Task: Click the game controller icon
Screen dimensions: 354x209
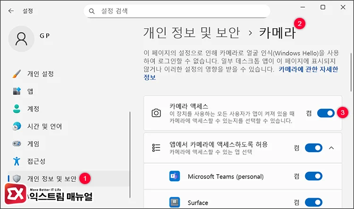Action: coord(17,144)
